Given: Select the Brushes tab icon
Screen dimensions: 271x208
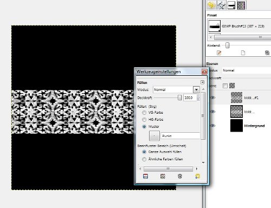Looking at the screenshot, I should point(231,5).
